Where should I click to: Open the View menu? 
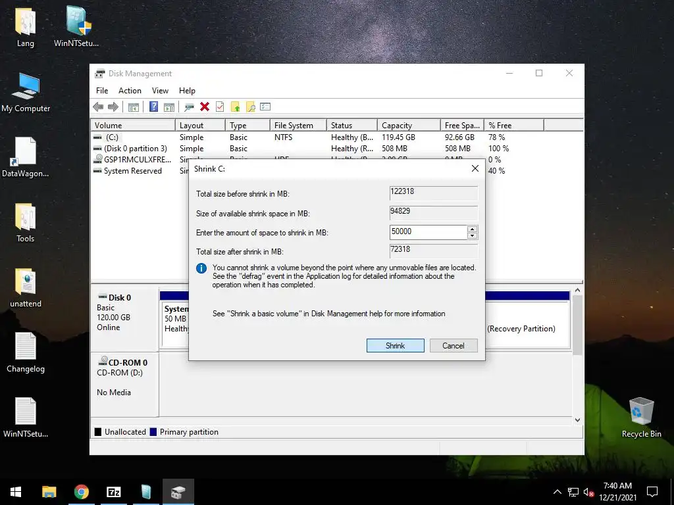(160, 91)
